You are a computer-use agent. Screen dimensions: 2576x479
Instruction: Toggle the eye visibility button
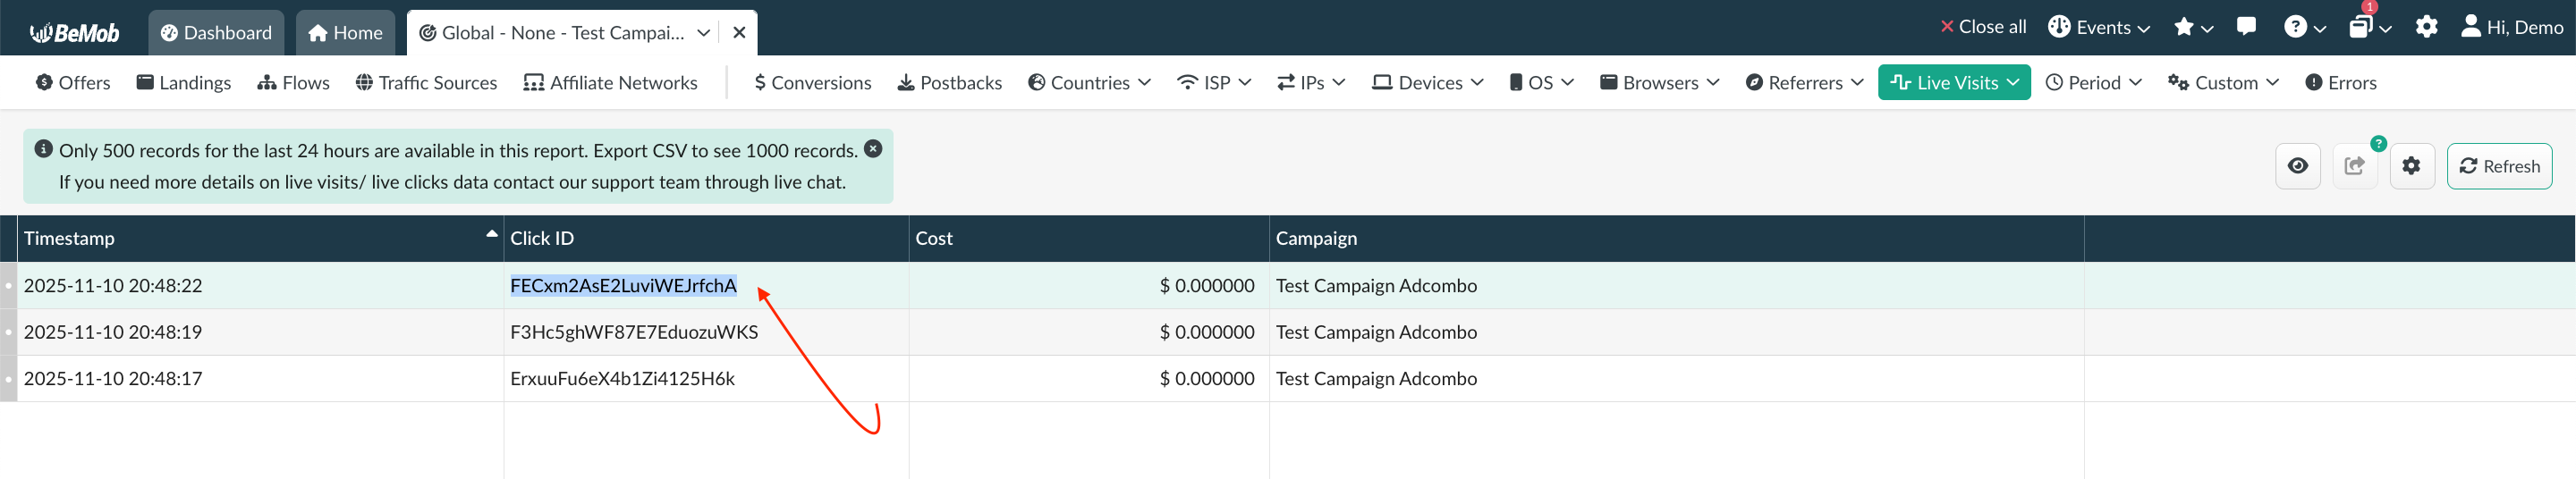click(x=2297, y=166)
